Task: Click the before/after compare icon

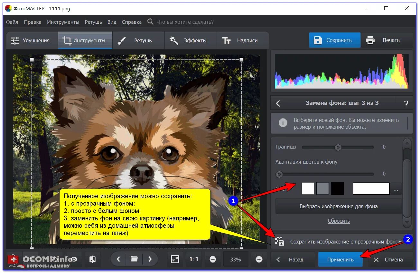Action: tap(92, 259)
